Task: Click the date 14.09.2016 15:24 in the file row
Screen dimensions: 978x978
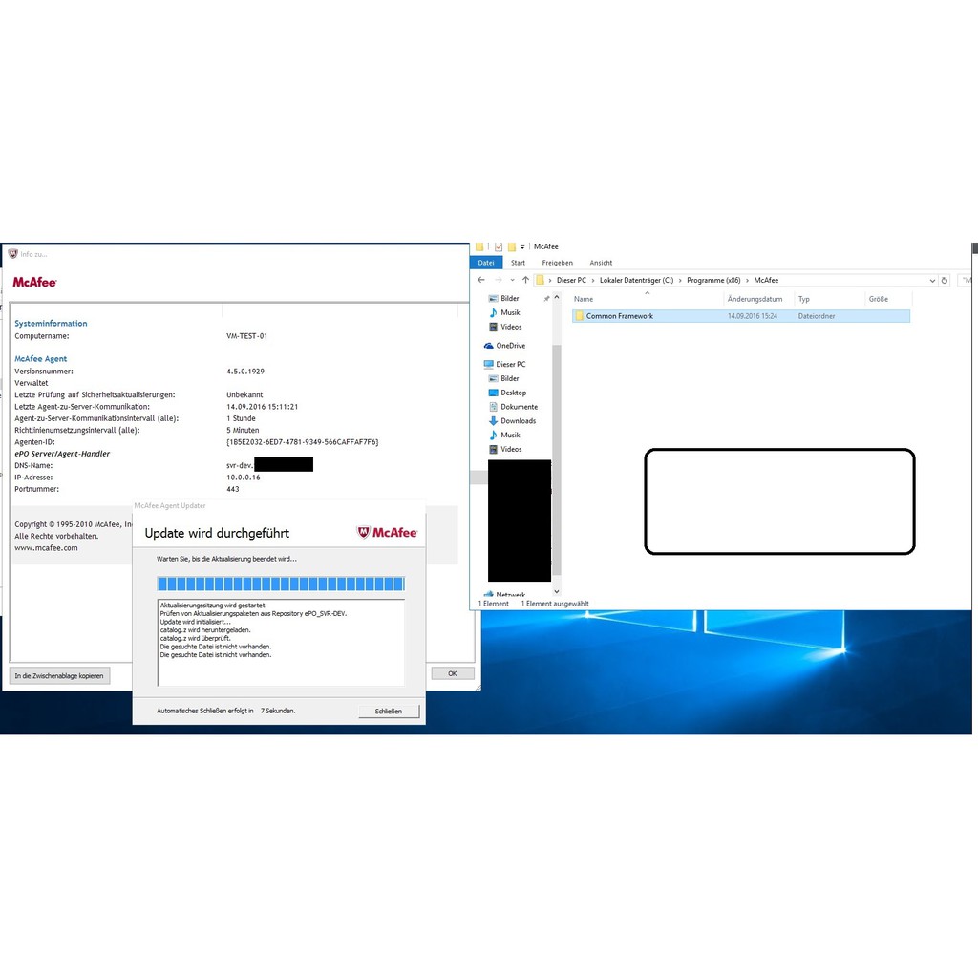Action: point(753,316)
